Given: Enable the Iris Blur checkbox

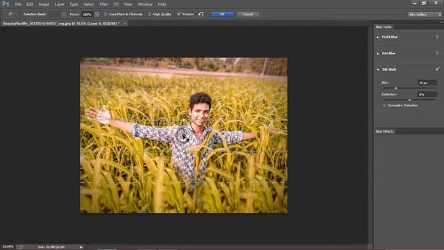Looking at the screenshot, I should (437, 53).
